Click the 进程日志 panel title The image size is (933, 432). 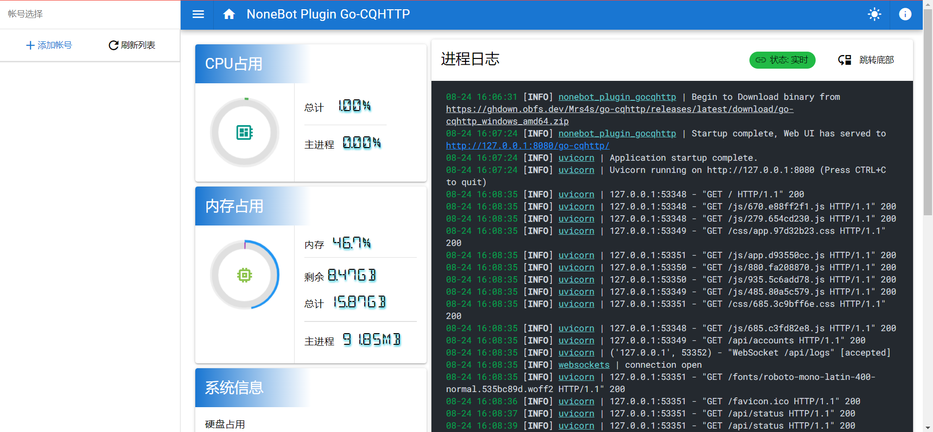[x=470, y=59]
